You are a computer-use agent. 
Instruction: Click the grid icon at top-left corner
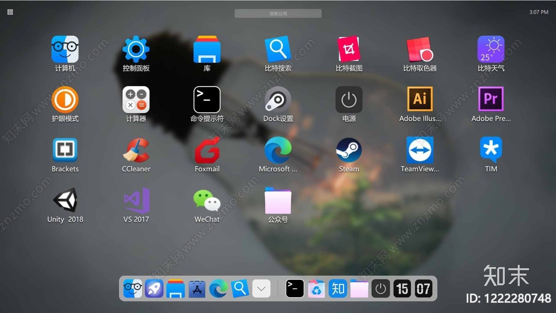click(10, 12)
